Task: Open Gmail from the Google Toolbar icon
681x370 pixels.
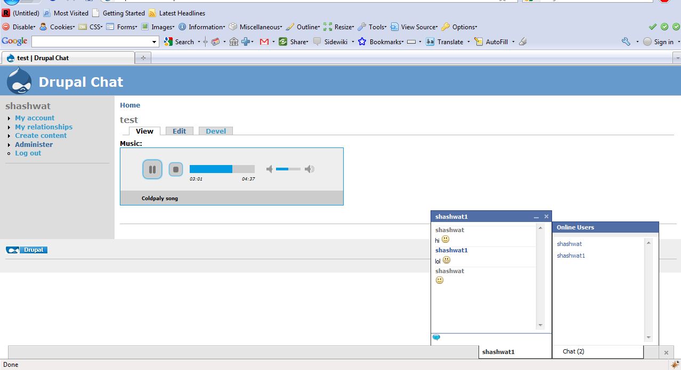Action: click(x=264, y=42)
